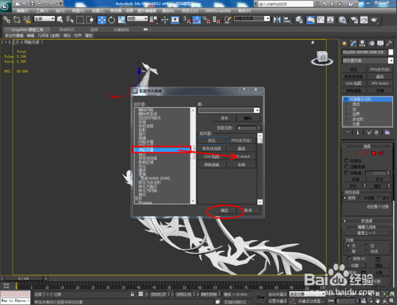397x305 pixels.
Task: Click 保存 button in dialog
Action: [x=224, y=118]
